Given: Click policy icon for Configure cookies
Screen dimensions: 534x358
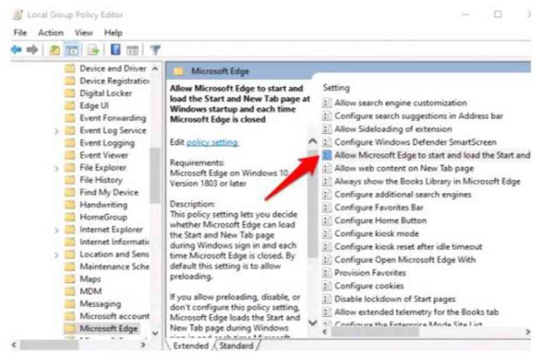Looking at the screenshot, I should coord(326,286).
